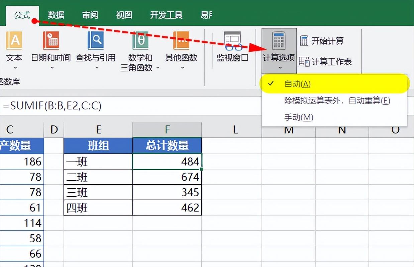This screenshot has width=414, height=267.
Task: Click the 其他函数 icon
Action: point(181,41)
